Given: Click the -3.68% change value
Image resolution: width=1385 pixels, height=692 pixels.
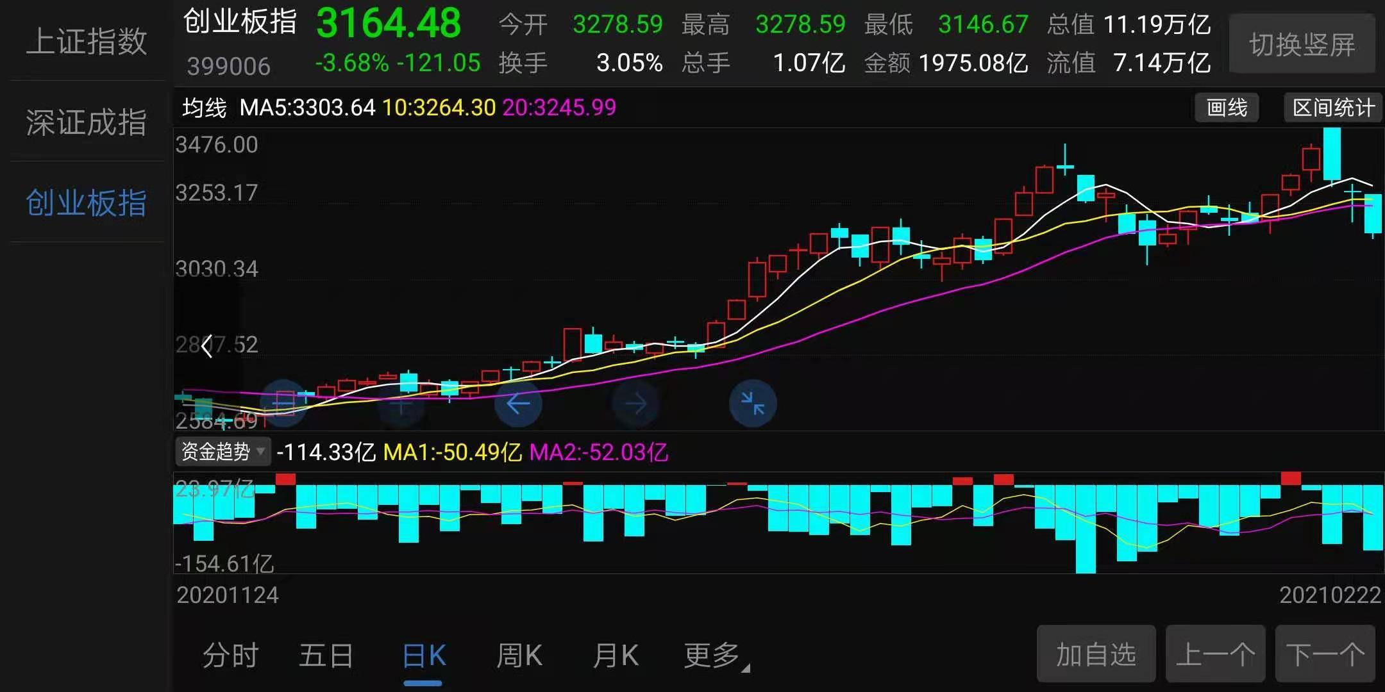Looking at the screenshot, I should pyautogui.click(x=352, y=63).
